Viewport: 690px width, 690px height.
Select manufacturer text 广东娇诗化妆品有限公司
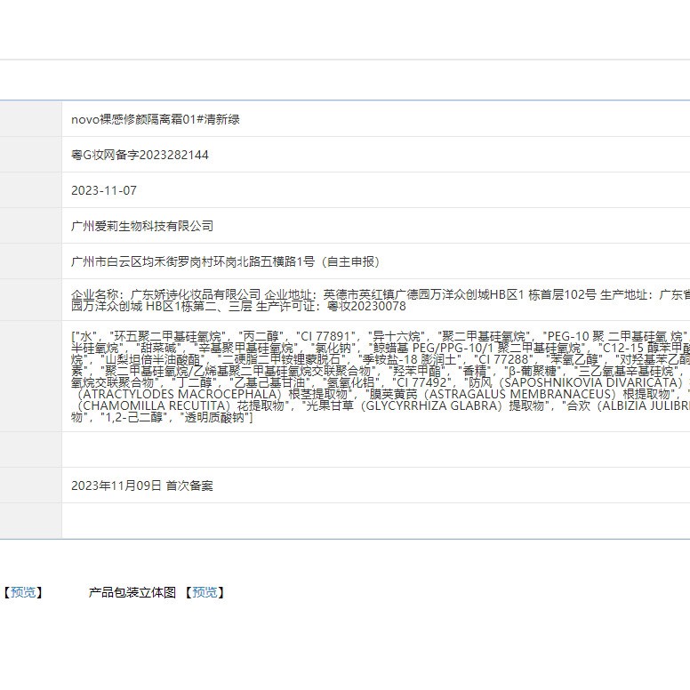pos(196,294)
